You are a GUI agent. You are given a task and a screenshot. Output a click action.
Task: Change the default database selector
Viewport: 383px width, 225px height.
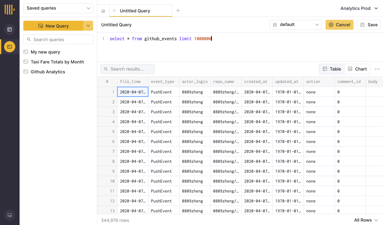295,24
